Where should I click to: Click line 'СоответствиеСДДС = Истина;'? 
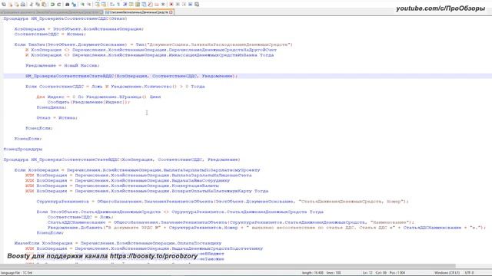coord(50,34)
